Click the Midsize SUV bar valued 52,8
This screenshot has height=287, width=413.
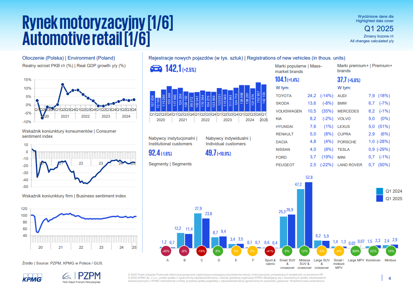tap(308, 215)
